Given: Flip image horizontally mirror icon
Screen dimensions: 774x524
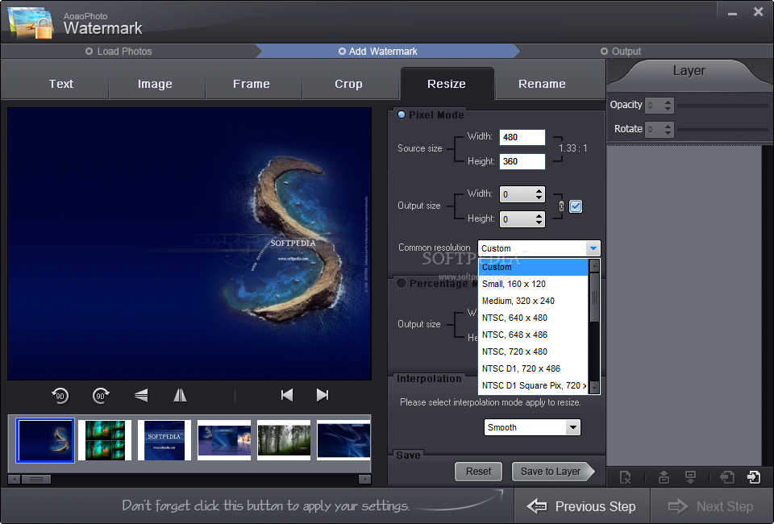Looking at the screenshot, I should point(180,395).
